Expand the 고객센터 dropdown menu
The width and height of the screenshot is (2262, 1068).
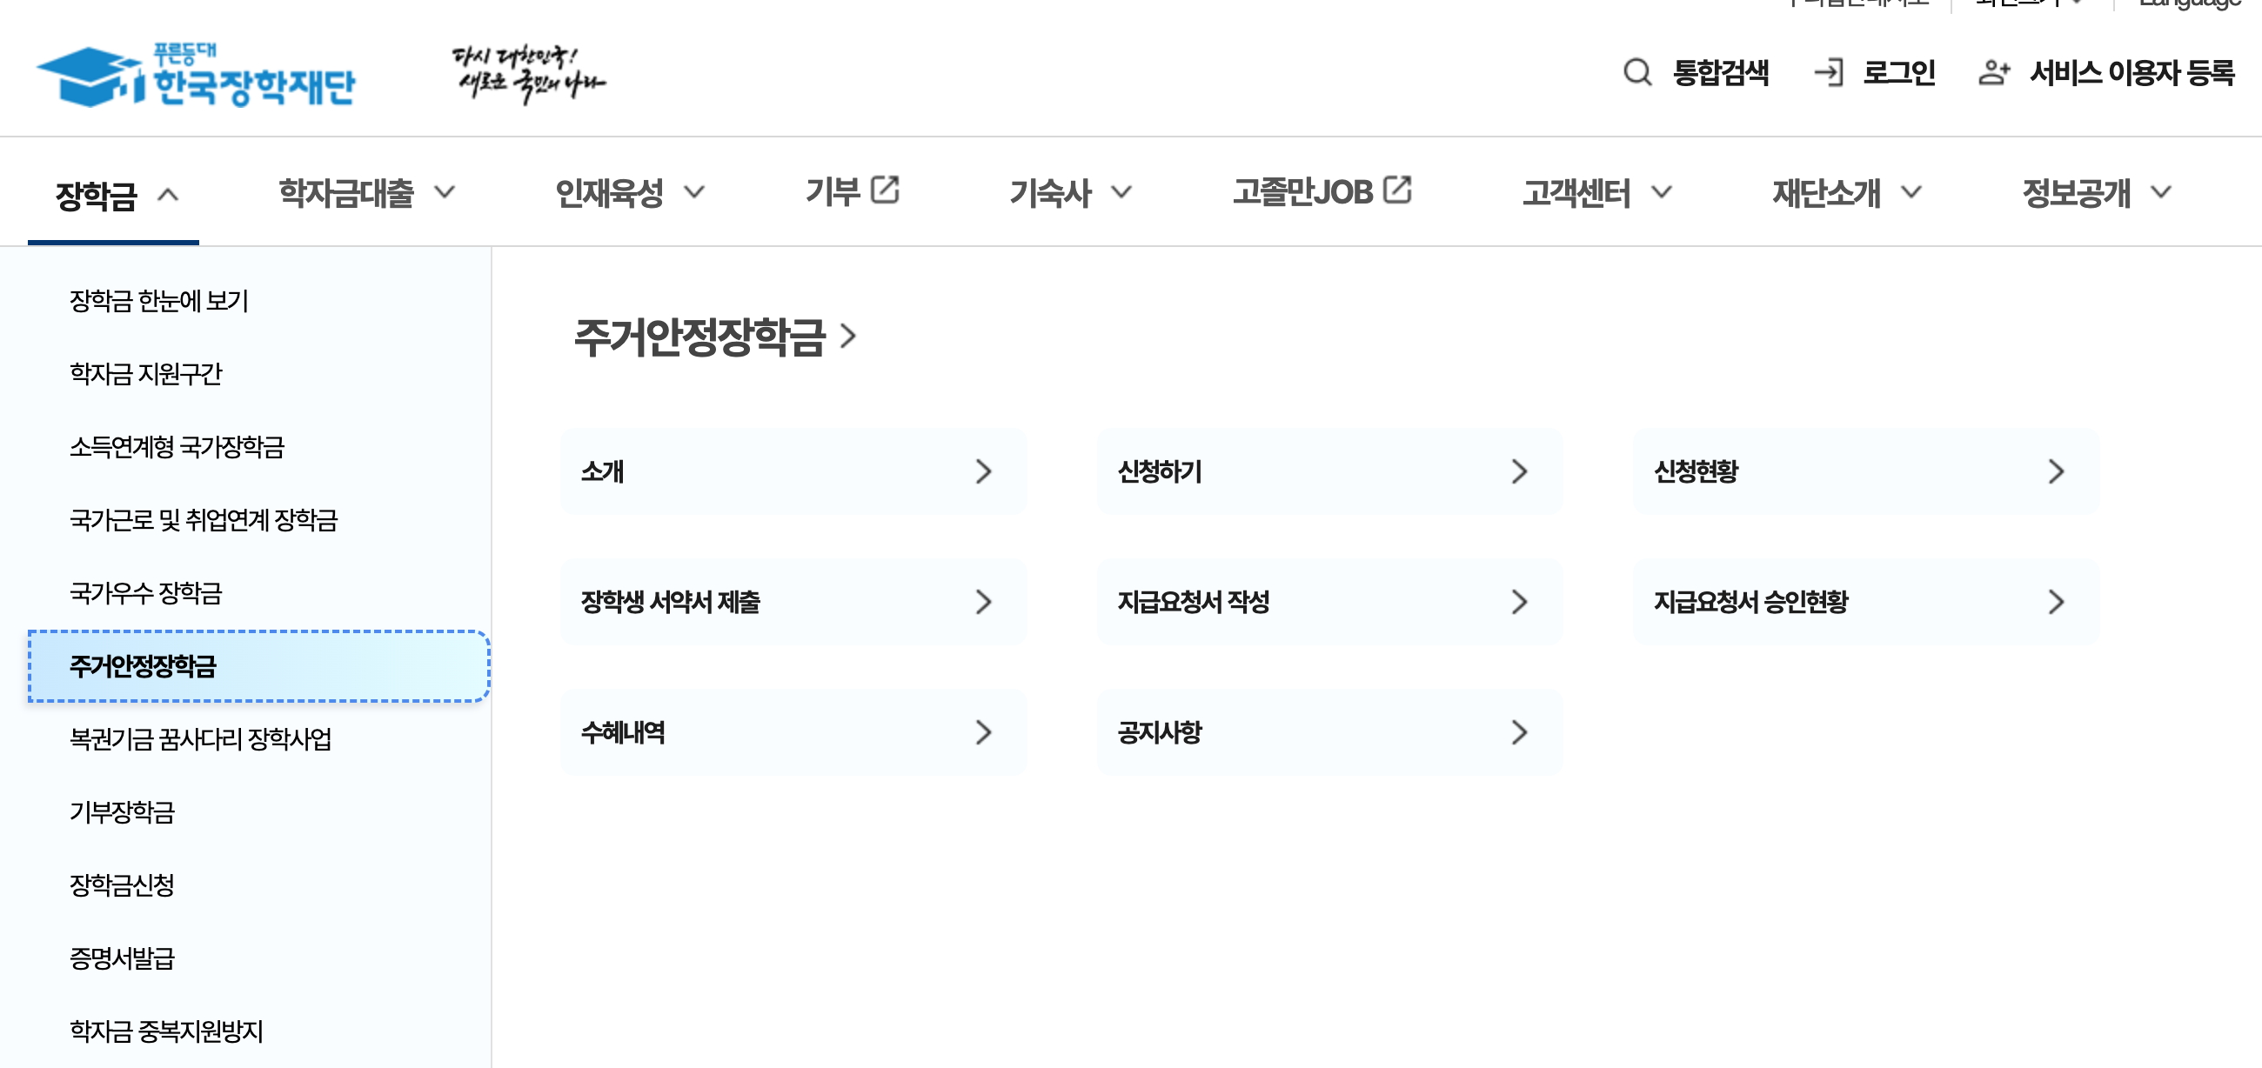click(x=1661, y=192)
